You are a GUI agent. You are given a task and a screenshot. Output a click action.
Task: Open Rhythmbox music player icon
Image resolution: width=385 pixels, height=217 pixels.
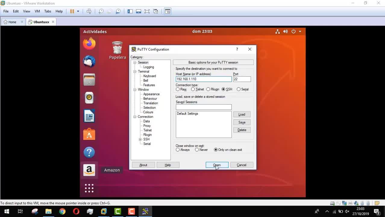89,98
